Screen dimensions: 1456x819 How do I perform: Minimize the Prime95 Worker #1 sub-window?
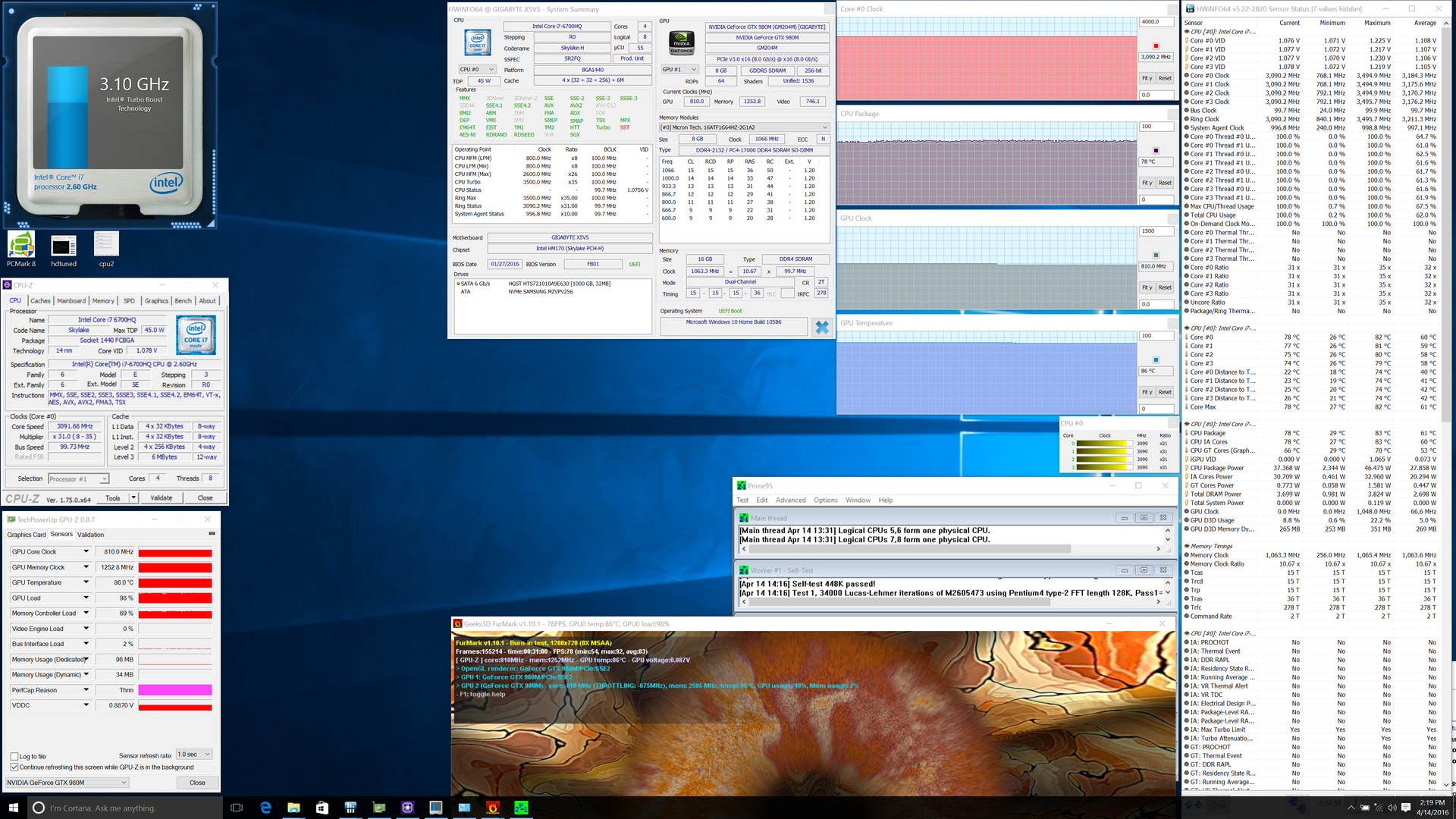tap(1125, 570)
